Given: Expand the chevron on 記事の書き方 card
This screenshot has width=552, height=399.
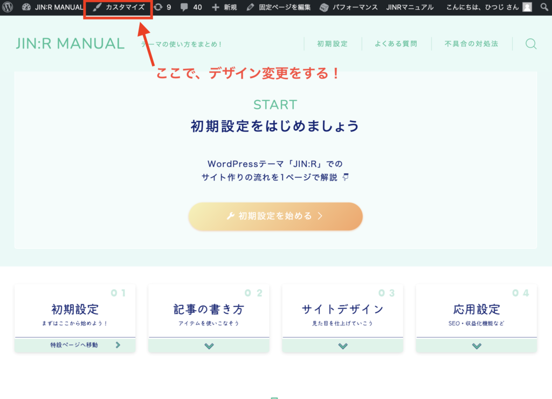Looking at the screenshot, I should tap(209, 345).
